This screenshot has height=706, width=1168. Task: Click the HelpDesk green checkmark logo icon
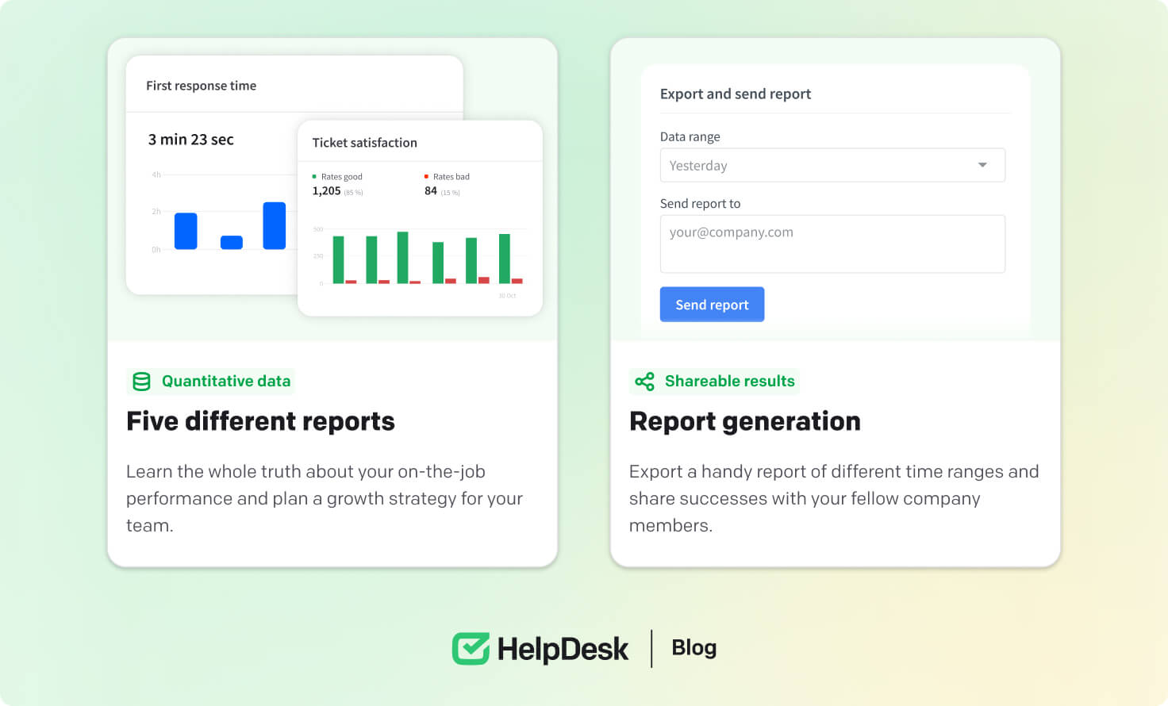point(471,648)
